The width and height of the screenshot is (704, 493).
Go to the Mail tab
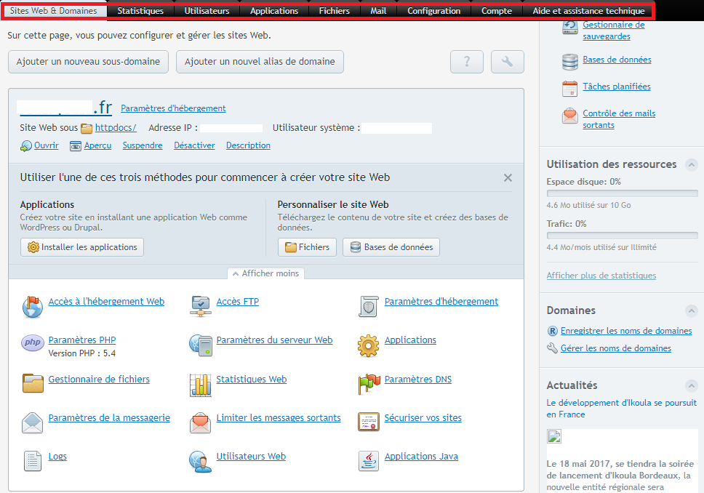378,11
